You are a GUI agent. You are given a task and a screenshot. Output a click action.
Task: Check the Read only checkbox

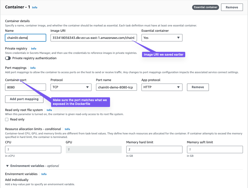pyautogui.click(x=7, y=119)
